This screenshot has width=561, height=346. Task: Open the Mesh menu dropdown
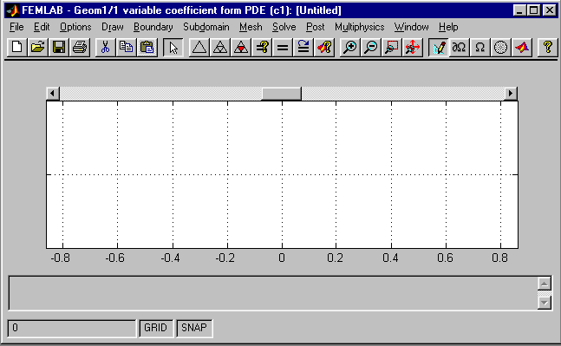[251, 27]
